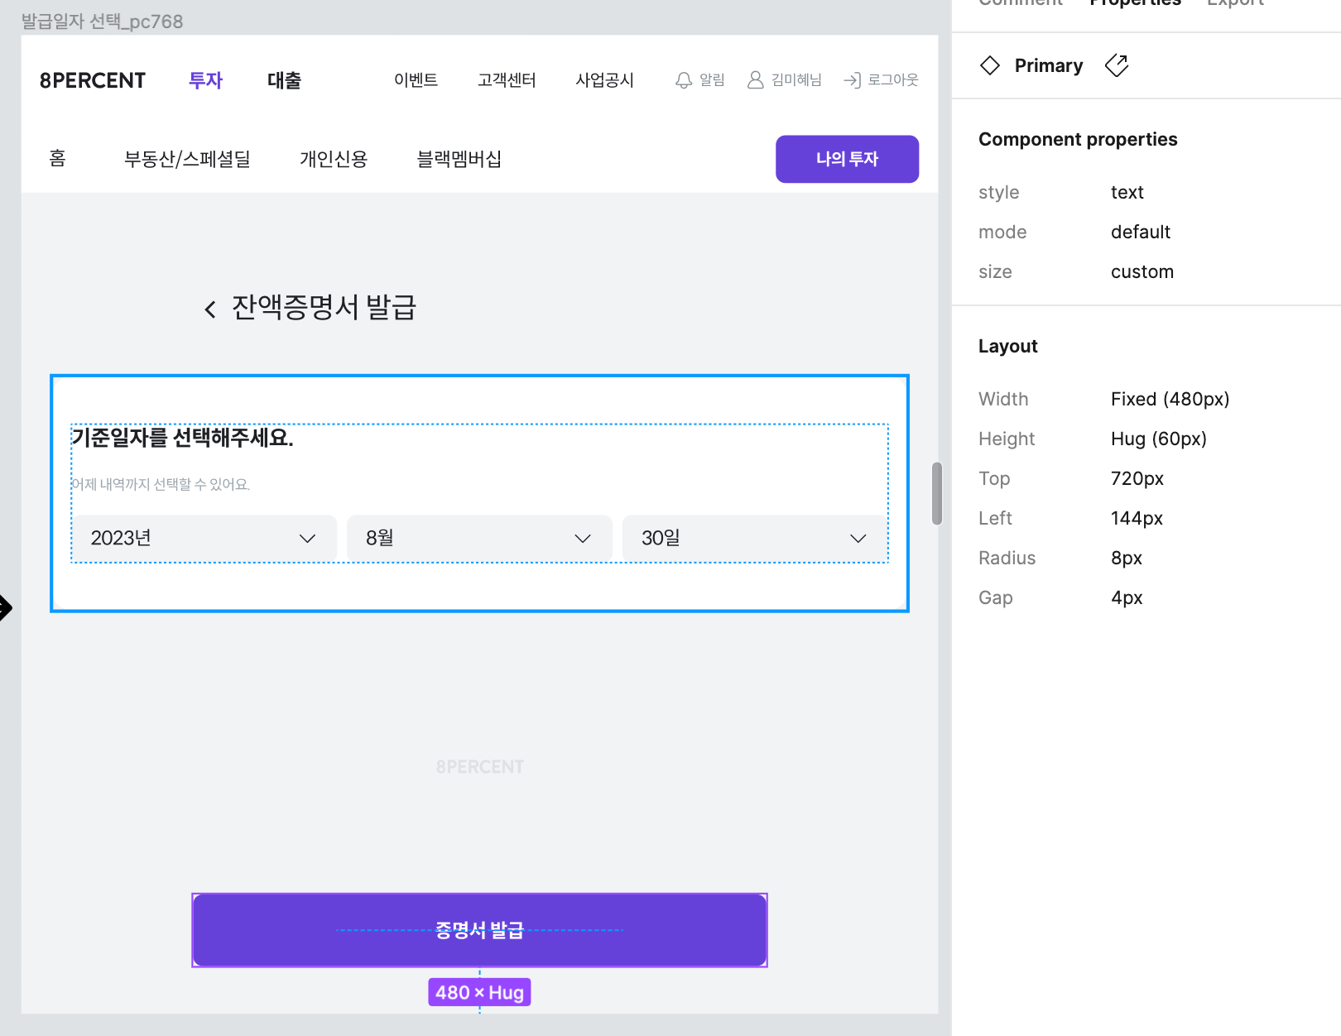This screenshot has width=1341, height=1036.
Task: Click the style property value text
Action: [x=1127, y=192]
